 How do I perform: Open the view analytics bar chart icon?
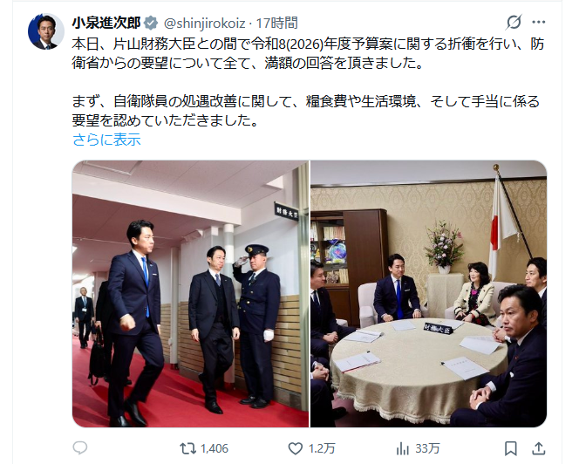tap(403, 449)
